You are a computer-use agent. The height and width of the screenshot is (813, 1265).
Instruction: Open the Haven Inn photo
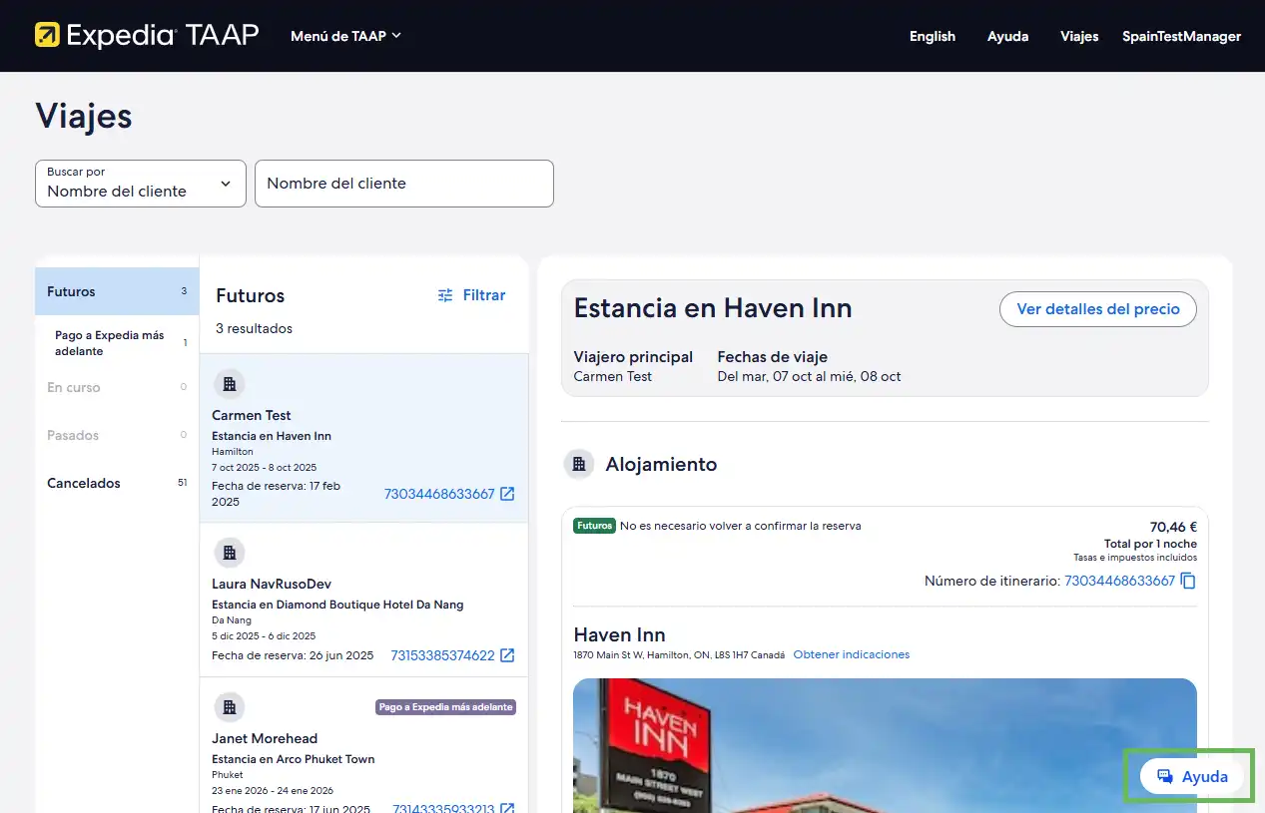tap(885, 745)
